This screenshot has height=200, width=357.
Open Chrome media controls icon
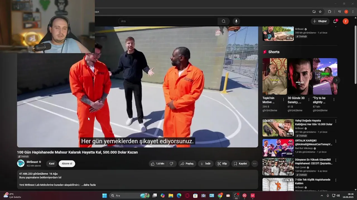pos(339,12)
